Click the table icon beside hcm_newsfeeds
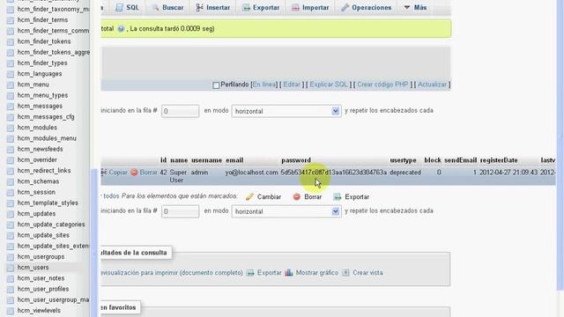 point(11,150)
